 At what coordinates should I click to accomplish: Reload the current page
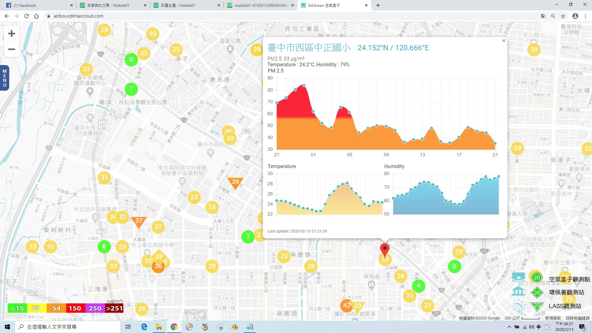pos(27,16)
